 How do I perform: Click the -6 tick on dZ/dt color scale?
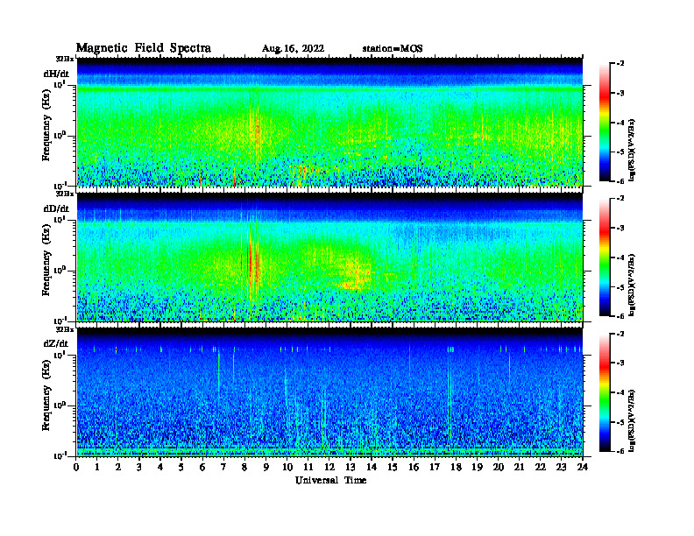620,451
